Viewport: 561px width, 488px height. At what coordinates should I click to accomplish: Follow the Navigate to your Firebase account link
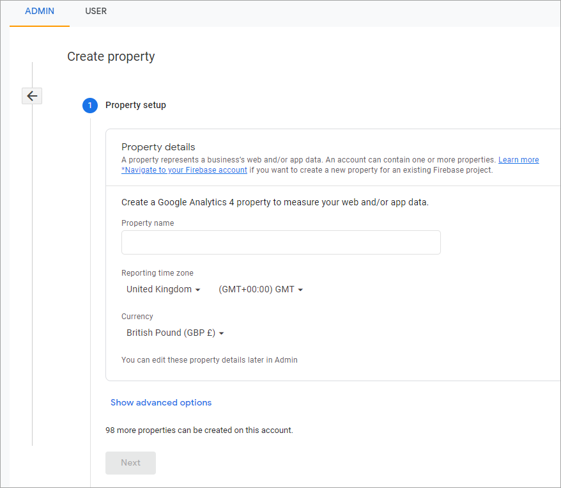click(x=184, y=169)
